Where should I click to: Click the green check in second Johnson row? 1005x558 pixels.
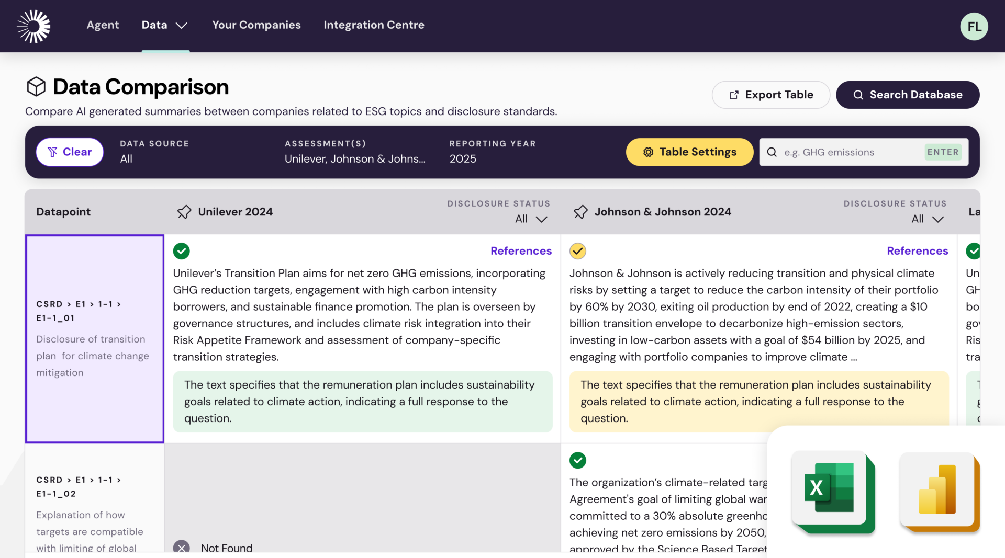point(578,460)
